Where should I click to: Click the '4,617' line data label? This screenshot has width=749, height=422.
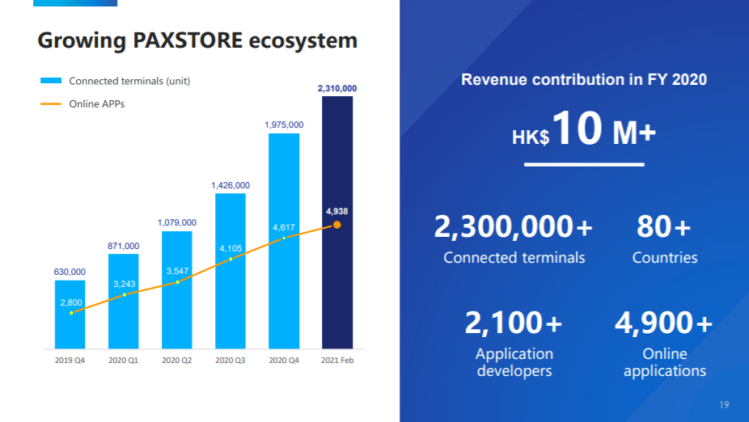(284, 228)
